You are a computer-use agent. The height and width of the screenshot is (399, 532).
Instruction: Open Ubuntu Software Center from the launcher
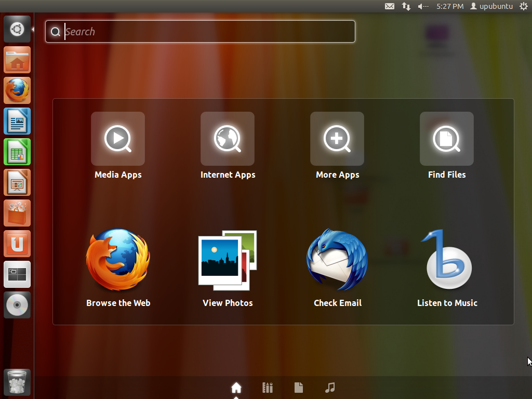pos(17,213)
